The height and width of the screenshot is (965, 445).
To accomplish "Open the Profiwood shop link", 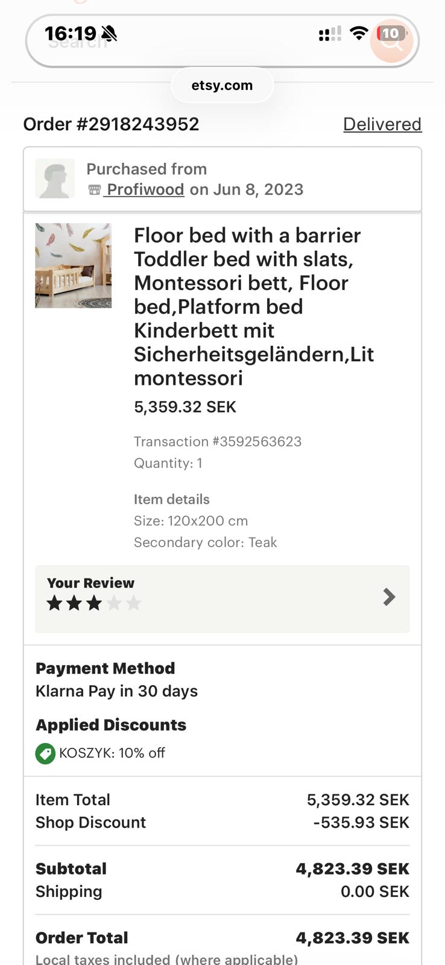I will (145, 189).
